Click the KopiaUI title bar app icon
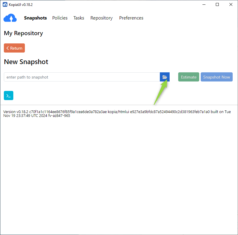Viewport: 238px width, 235px height. [5, 4]
